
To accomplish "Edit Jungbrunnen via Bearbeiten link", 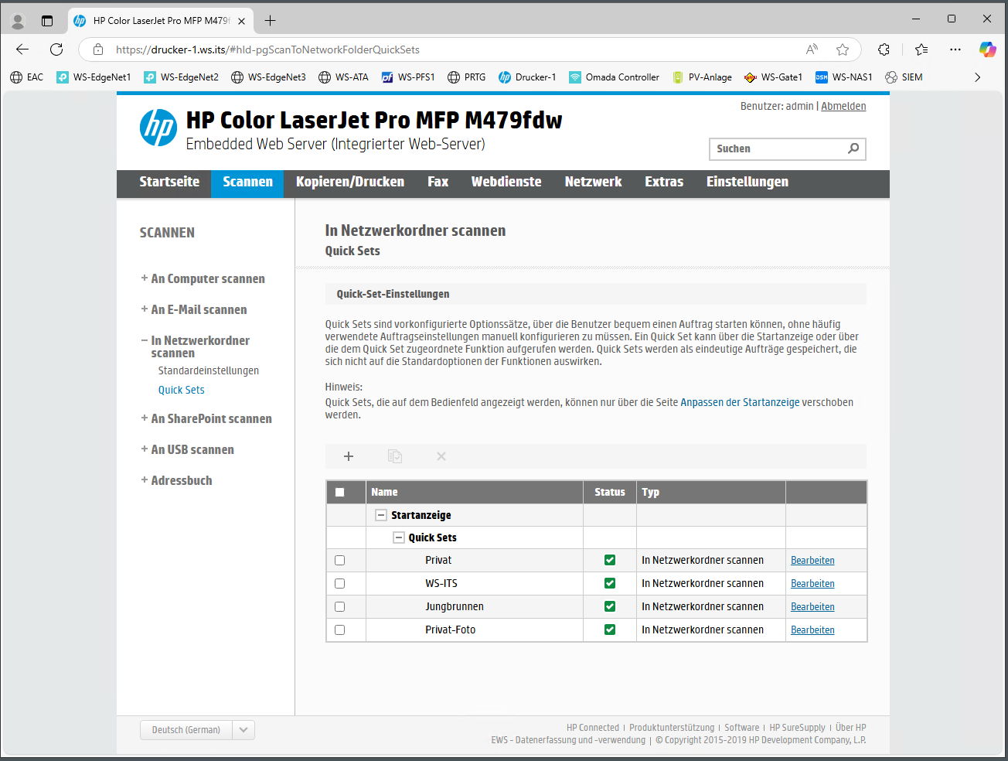I will tap(812, 607).
